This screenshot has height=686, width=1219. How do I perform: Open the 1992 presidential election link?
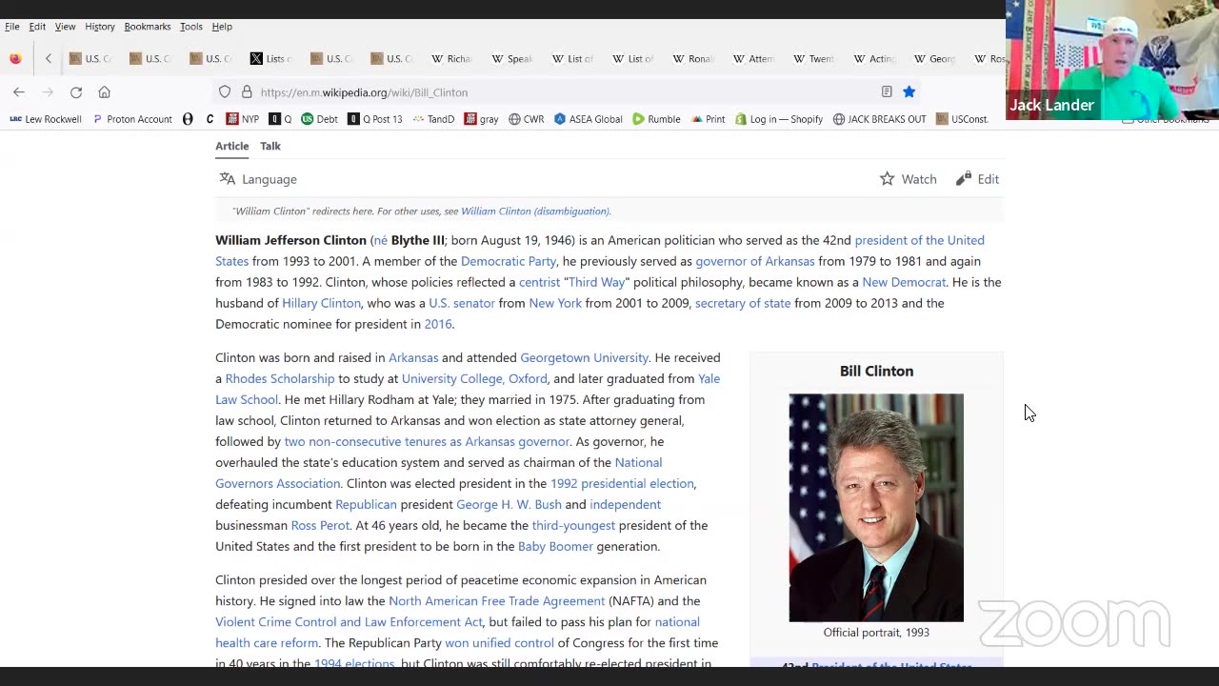tap(622, 483)
